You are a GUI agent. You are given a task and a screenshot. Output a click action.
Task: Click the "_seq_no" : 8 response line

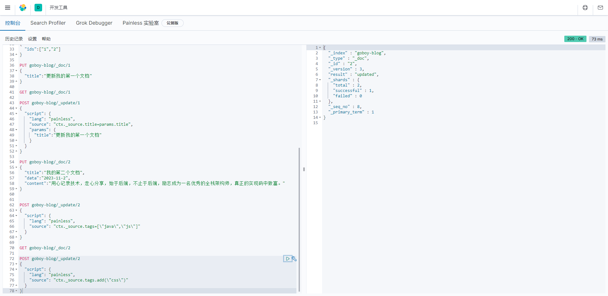(x=345, y=107)
